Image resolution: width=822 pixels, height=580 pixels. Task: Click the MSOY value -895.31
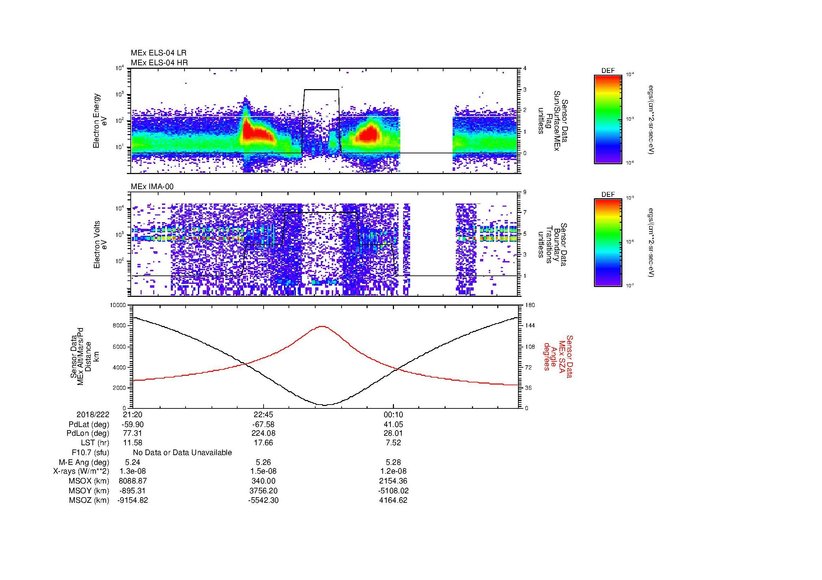(x=132, y=491)
